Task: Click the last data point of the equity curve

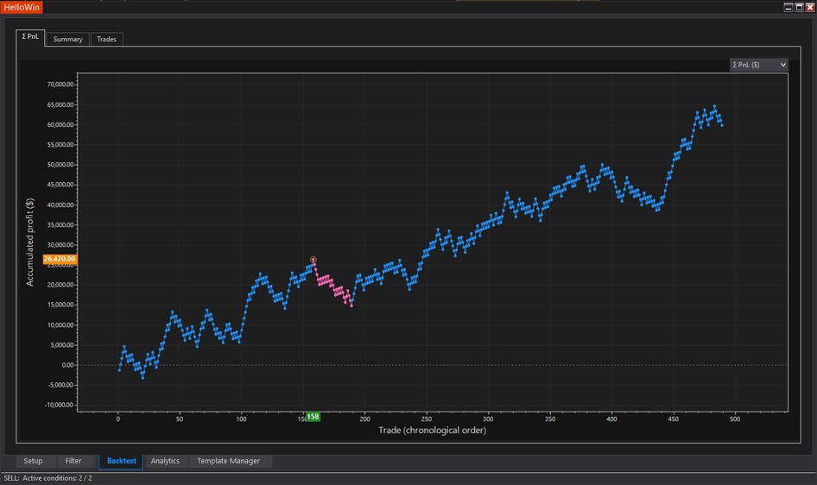Action: tap(722, 126)
